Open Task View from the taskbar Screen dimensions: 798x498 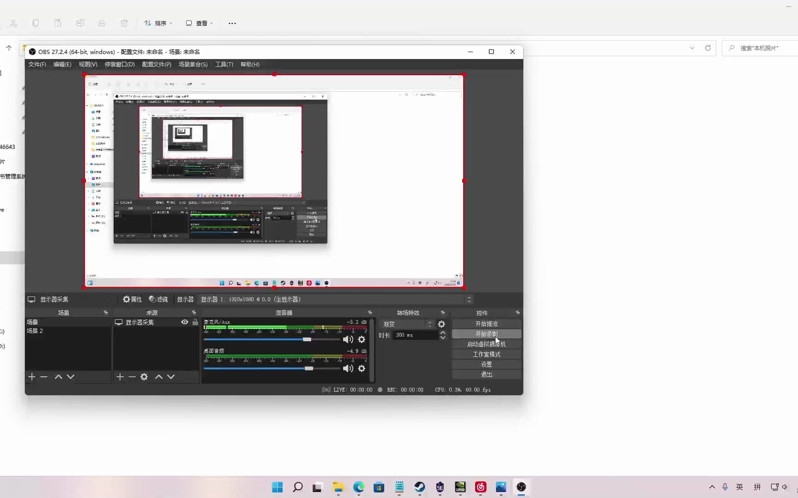click(x=317, y=487)
